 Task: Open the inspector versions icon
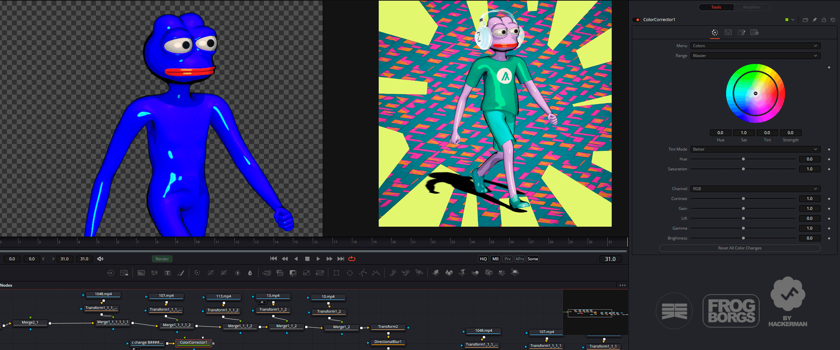pyautogui.click(x=805, y=20)
